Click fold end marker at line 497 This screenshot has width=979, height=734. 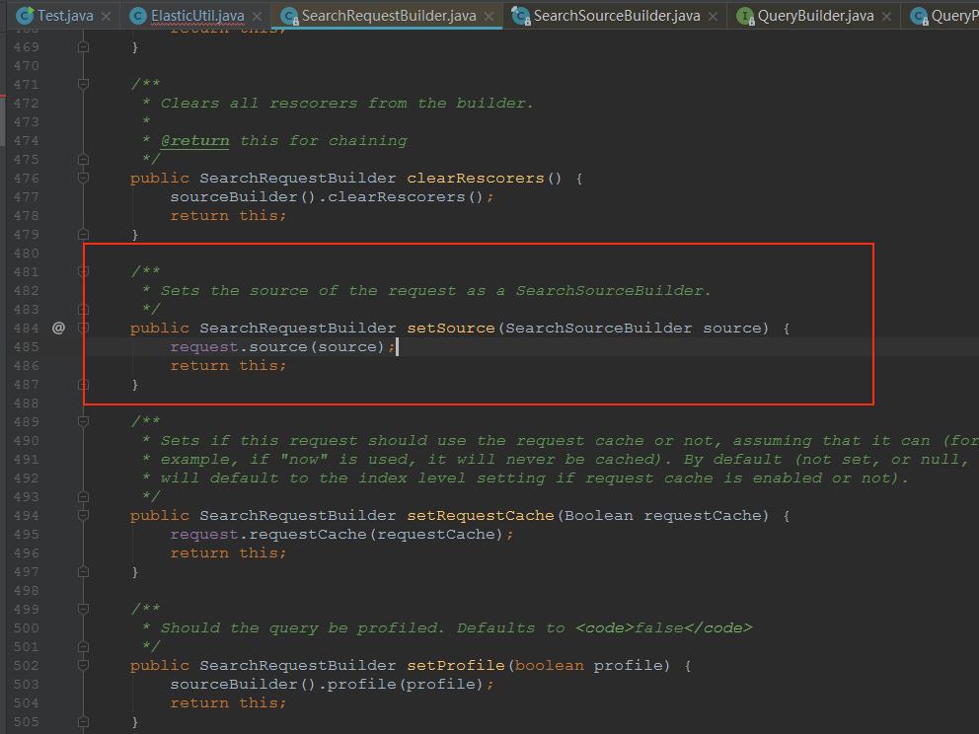pos(83,572)
